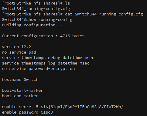Click the 'show running-config' text
This screenshot has height=116, width=147.
click(x=49, y=20)
